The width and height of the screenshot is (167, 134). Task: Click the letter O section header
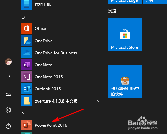pyautogui.click(x=23, y=17)
